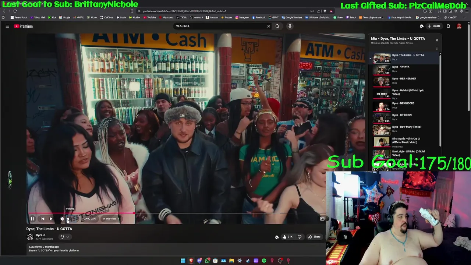Image resolution: width=471 pixels, height=265 pixels.
Task: Pause the playing video
Action: pyautogui.click(x=32, y=219)
